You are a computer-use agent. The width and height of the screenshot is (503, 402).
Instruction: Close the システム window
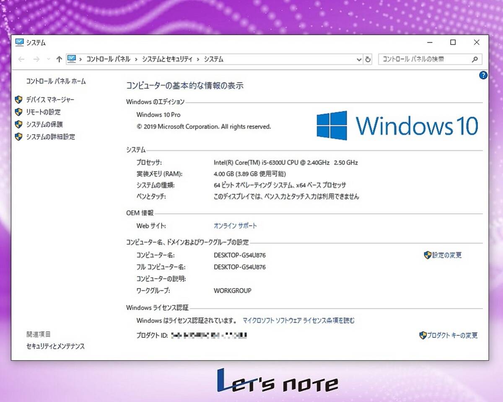pyautogui.click(x=477, y=42)
